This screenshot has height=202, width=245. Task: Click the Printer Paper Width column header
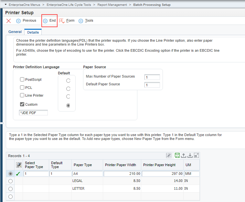point(122,165)
